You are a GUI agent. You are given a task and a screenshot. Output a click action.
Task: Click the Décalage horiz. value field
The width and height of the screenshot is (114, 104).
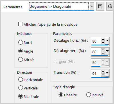coord(96,41)
